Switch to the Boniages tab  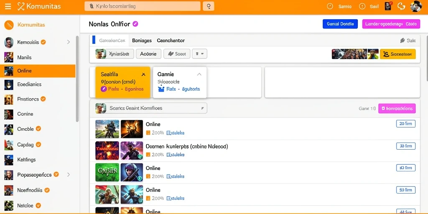pyautogui.click(x=142, y=41)
